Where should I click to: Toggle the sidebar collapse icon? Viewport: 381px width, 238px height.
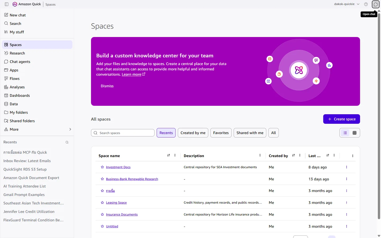coord(7,4)
